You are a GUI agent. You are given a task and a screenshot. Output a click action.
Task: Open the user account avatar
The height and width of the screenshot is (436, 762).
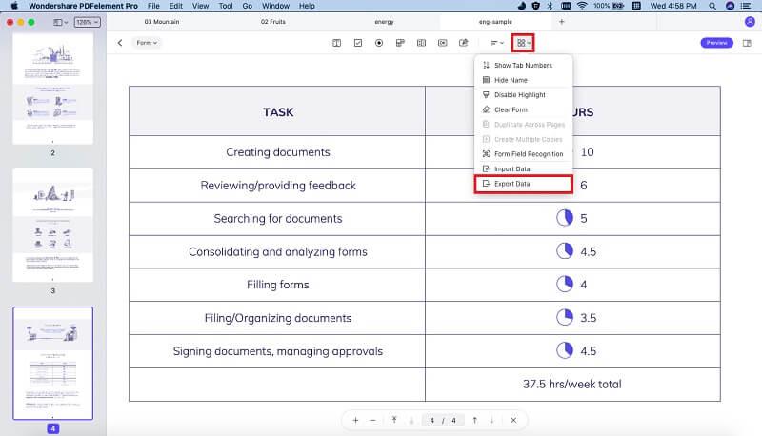click(750, 22)
